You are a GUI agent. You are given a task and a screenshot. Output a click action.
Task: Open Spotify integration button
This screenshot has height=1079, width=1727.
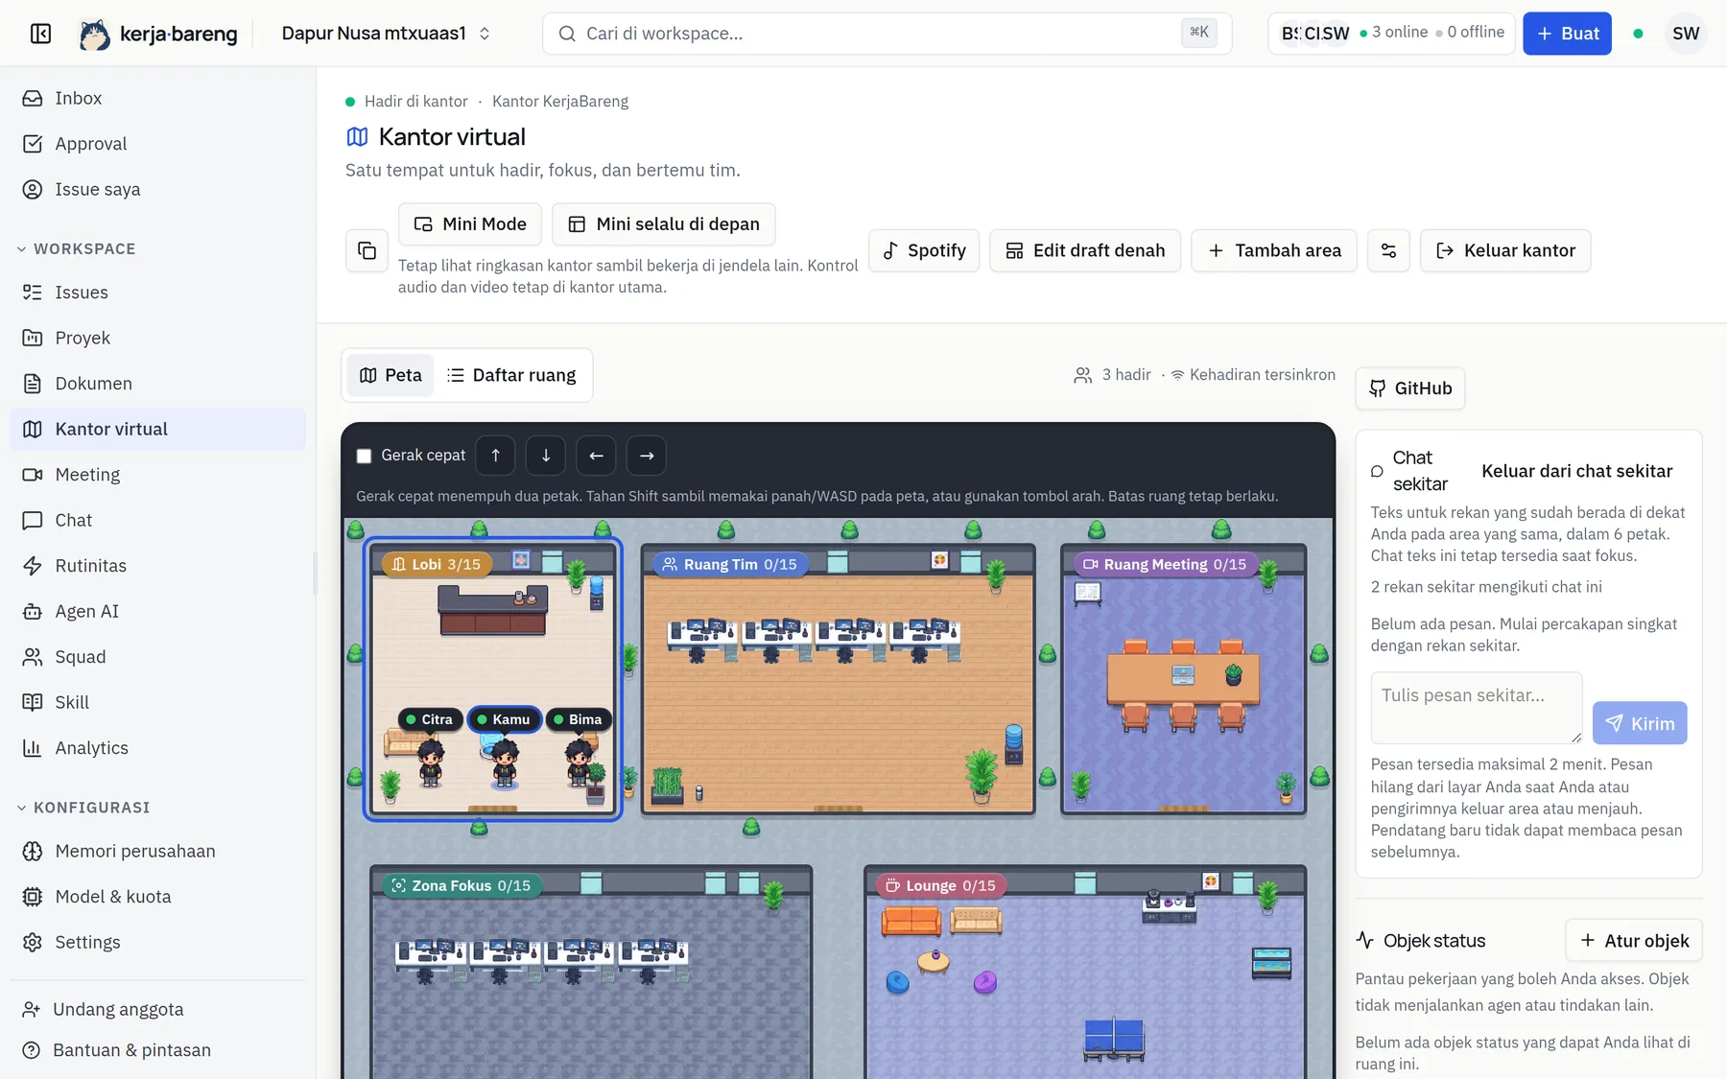click(924, 250)
